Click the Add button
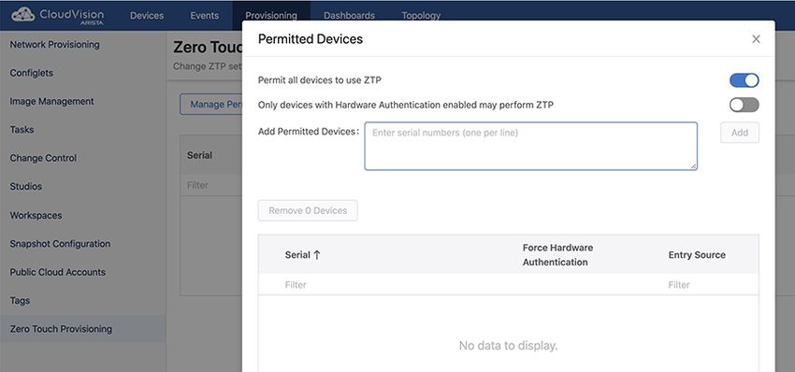 (x=739, y=133)
